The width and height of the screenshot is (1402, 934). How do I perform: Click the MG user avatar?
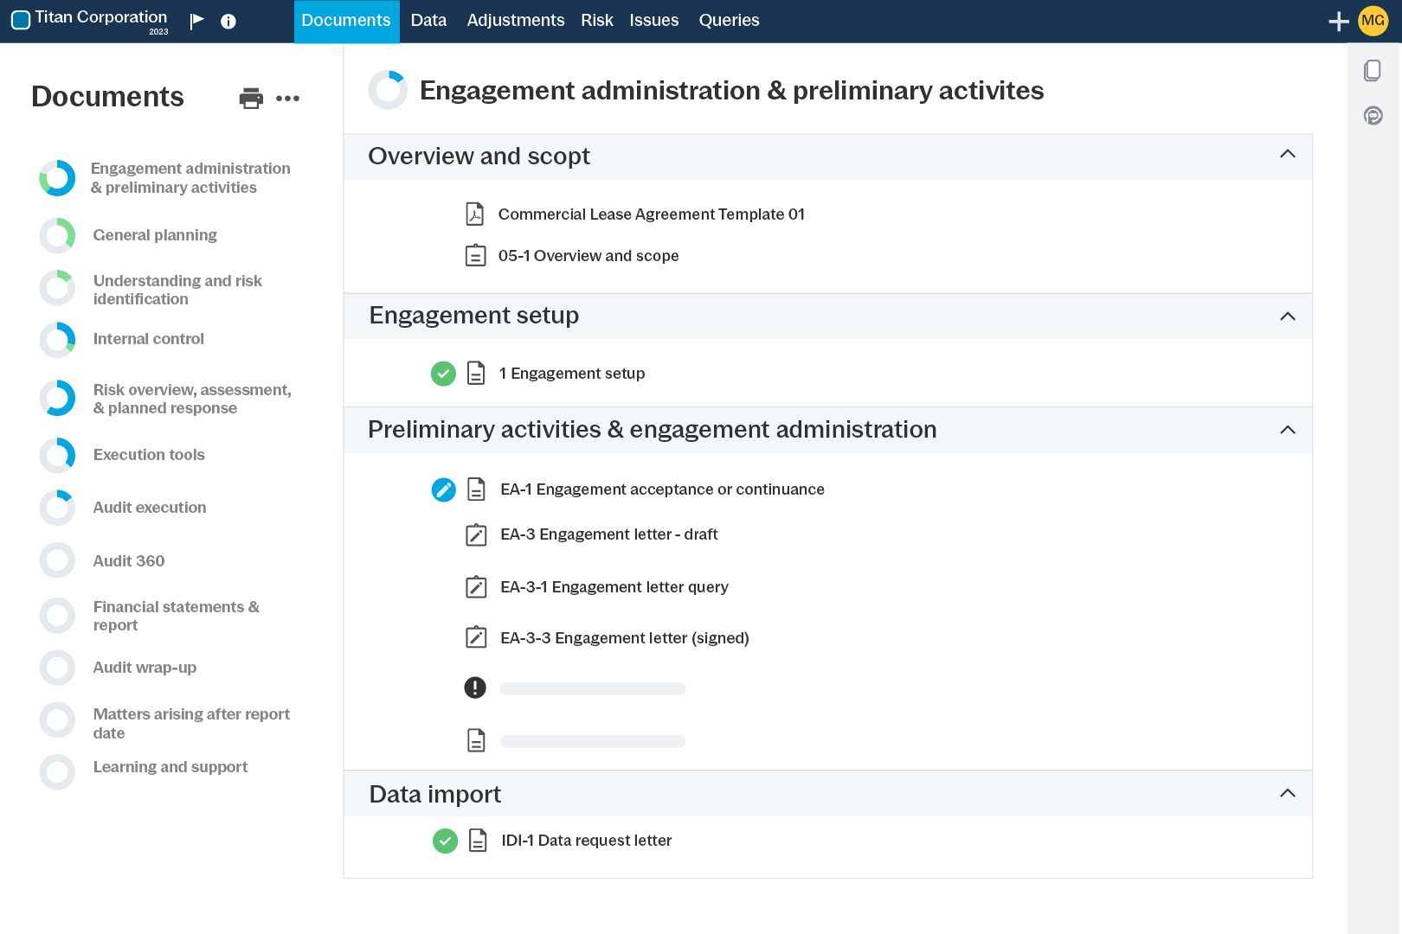pyautogui.click(x=1373, y=21)
